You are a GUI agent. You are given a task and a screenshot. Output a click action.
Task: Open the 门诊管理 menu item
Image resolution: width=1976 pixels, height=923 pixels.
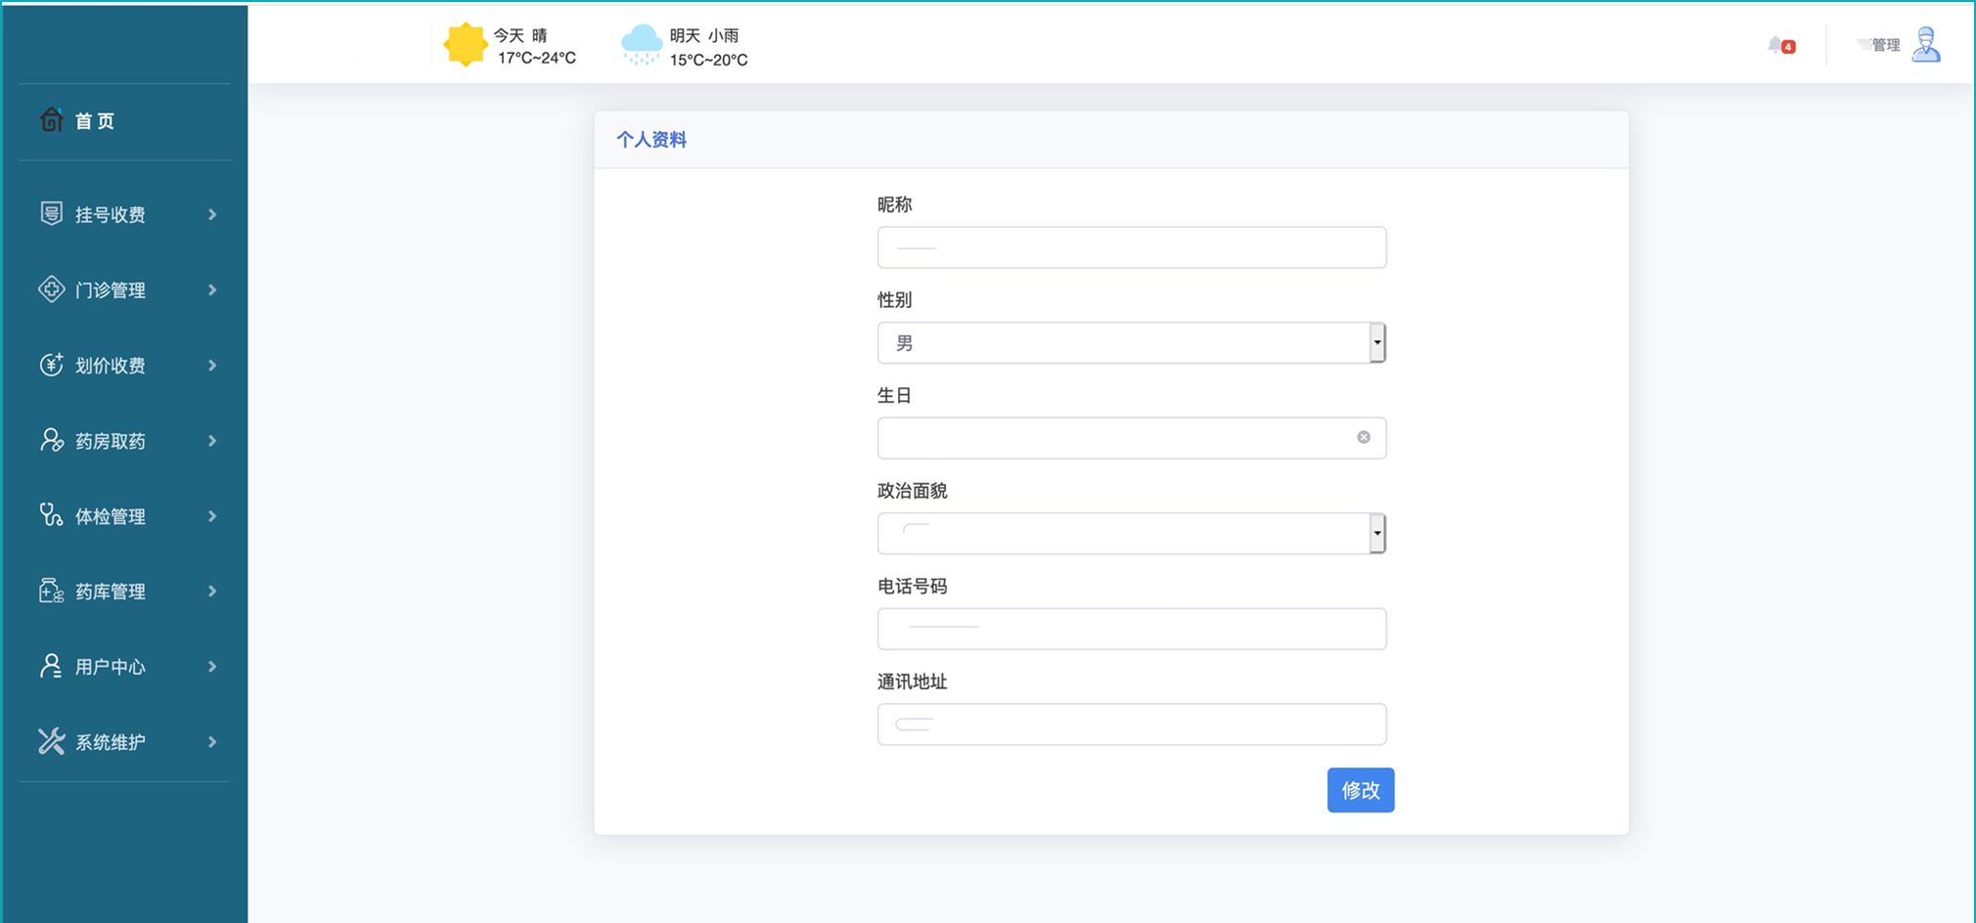[111, 290]
